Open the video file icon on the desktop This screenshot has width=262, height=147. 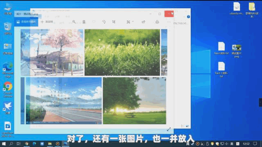[x=8, y=129]
